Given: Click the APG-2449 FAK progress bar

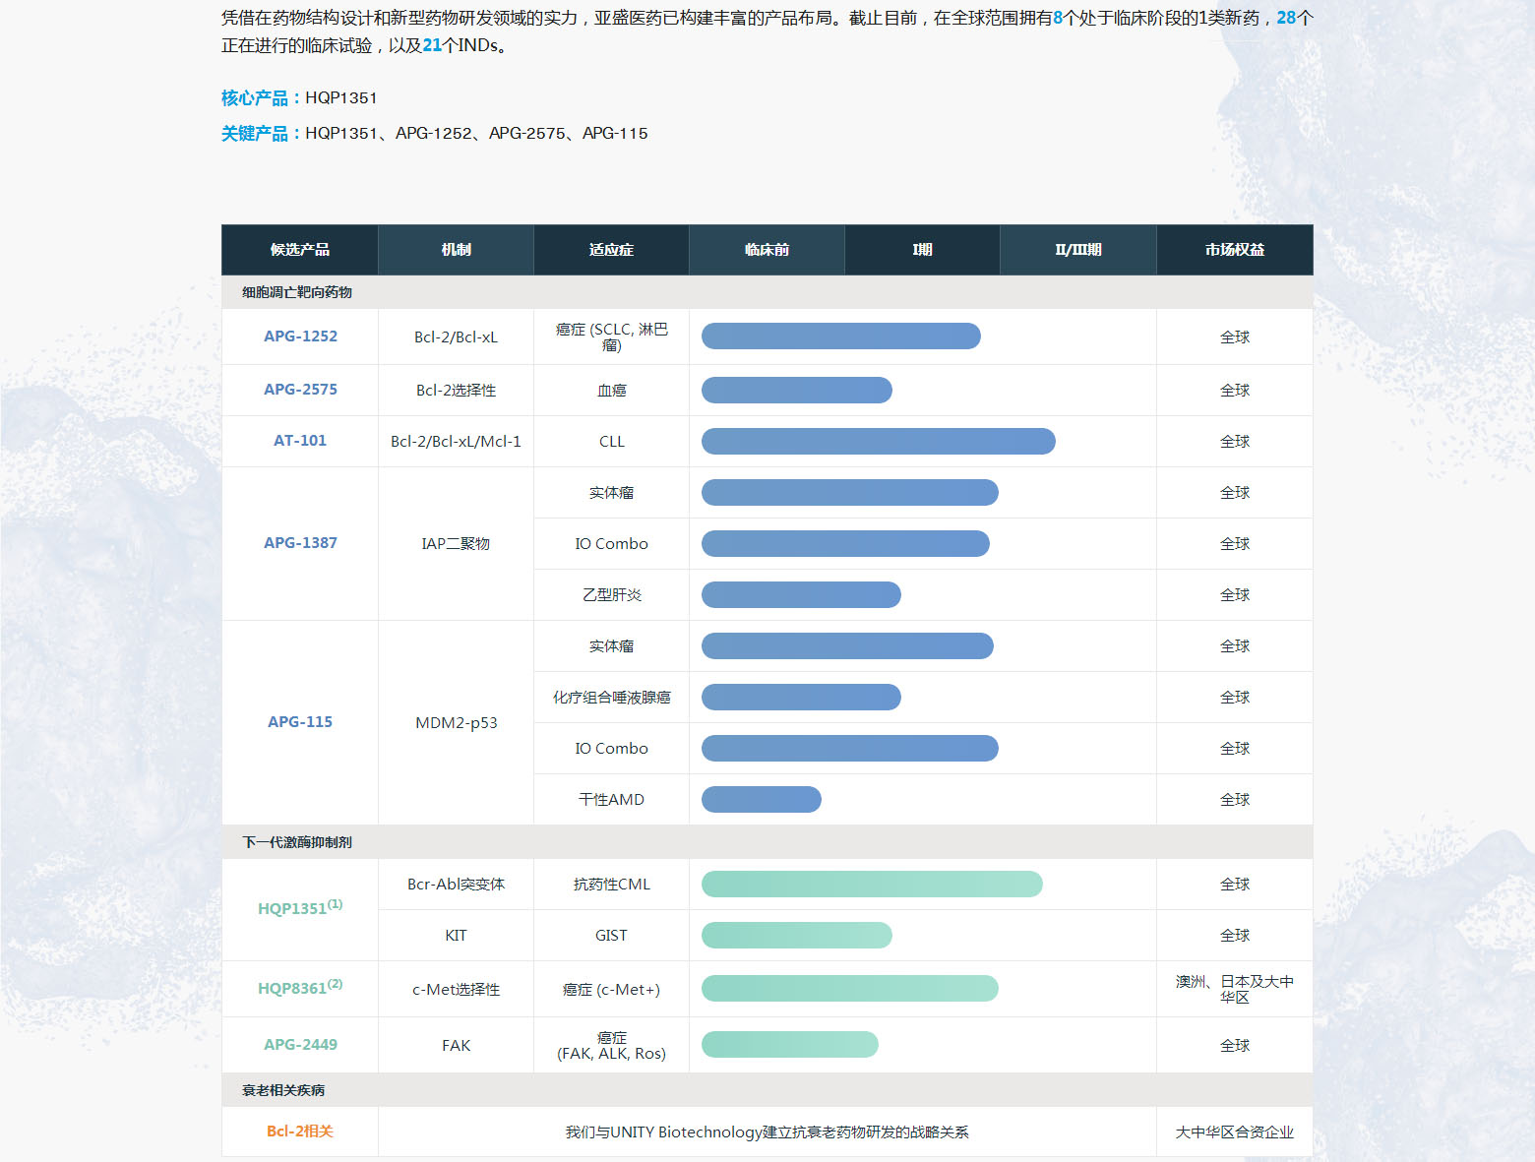Looking at the screenshot, I should 790,1045.
